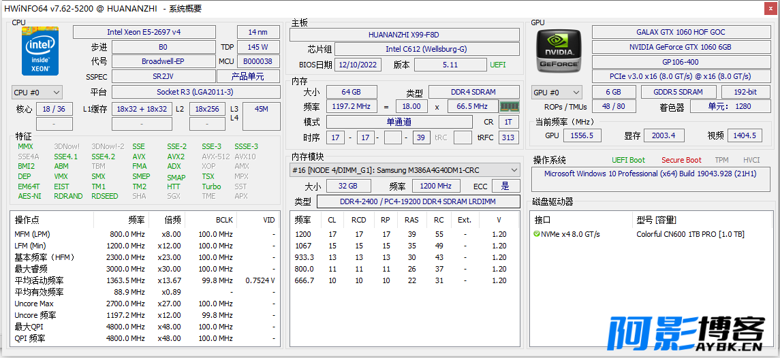Click the 48 / 80 ROPs/TMUs value
Screen dimensions: 780x358
(x=613, y=106)
